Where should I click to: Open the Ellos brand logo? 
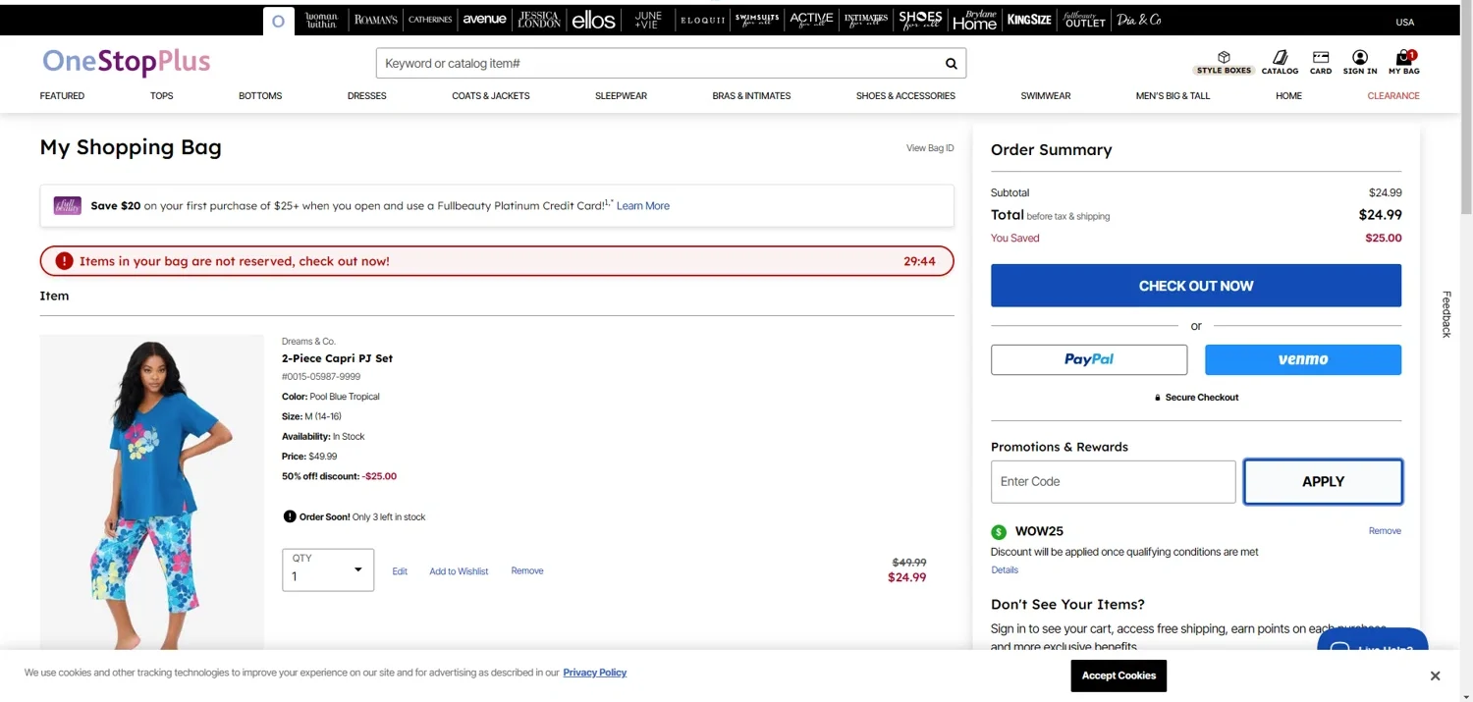click(593, 20)
